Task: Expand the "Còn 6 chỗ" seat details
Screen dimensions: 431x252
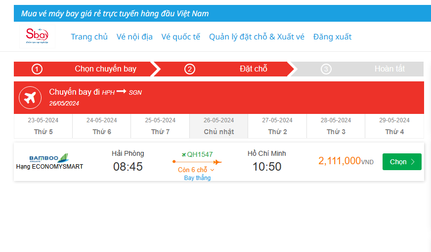Action: (x=196, y=170)
